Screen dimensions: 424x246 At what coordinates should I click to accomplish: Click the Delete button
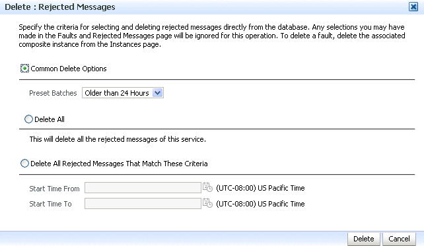pyautogui.click(x=364, y=239)
